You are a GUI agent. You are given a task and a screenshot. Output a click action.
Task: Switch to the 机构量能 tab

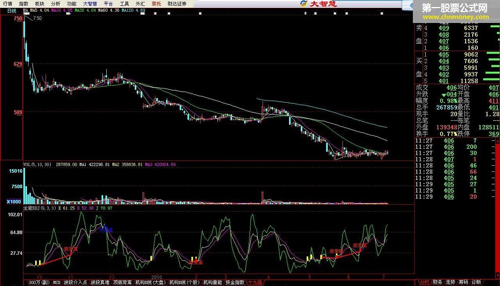[x=213, y=282]
